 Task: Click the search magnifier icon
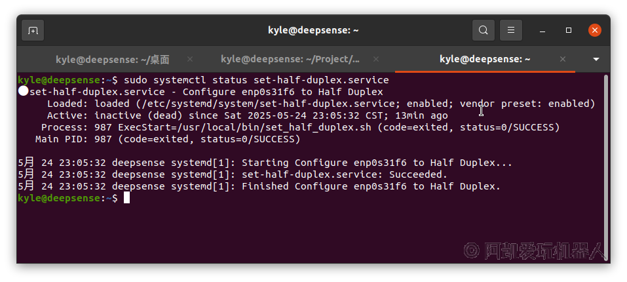pos(484,30)
